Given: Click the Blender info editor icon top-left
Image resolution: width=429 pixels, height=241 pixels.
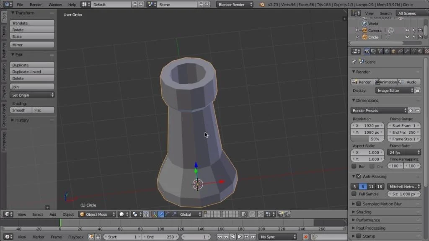Looking at the screenshot, I should (x=7, y=4).
